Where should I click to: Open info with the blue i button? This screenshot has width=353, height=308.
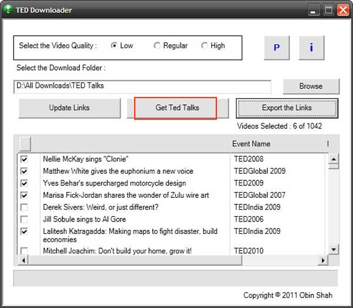coord(311,48)
